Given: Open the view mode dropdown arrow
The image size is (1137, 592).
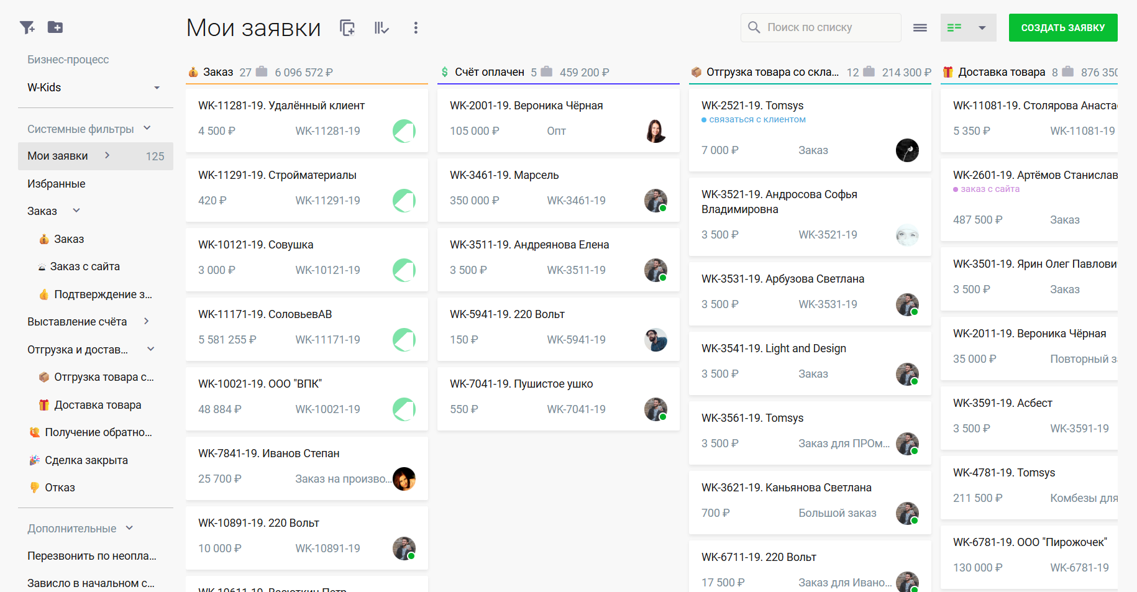Looking at the screenshot, I should click(x=982, y=28).
